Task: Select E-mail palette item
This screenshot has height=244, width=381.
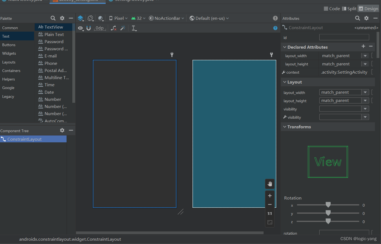Action: 54,56
